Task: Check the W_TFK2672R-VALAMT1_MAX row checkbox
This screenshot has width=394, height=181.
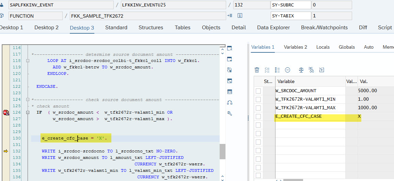Action: pos(258,108)
